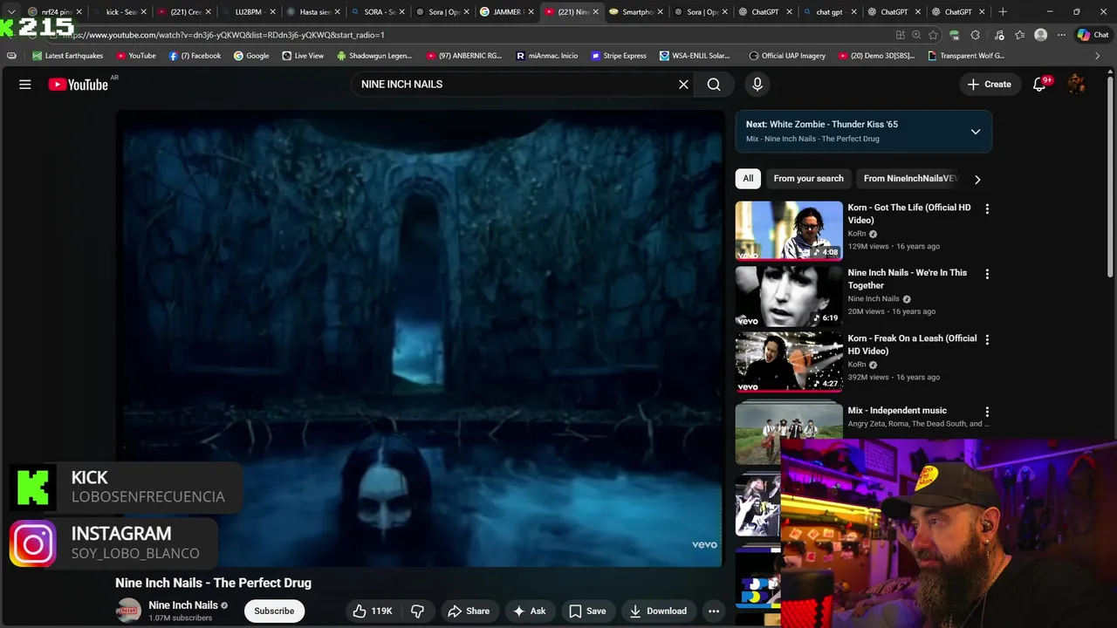Open the browser profile avatar
1117x628 pixels.
(x=1040, y=35)
